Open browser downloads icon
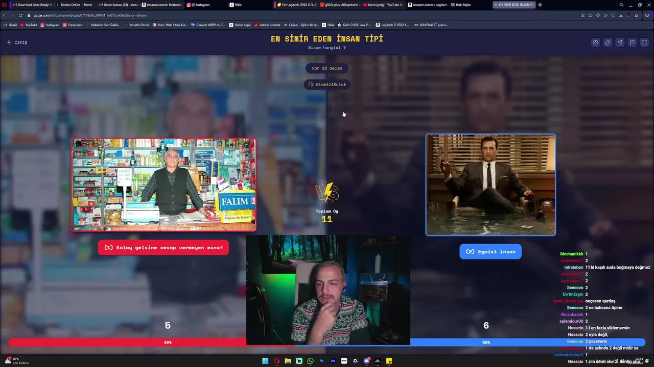The image size is (654, 367). click(621, 15)
